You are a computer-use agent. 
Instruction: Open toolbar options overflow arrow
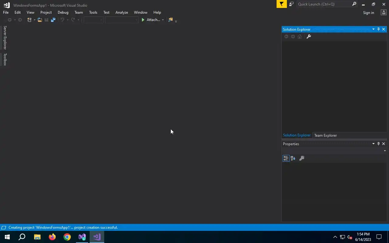click(176, 21)
